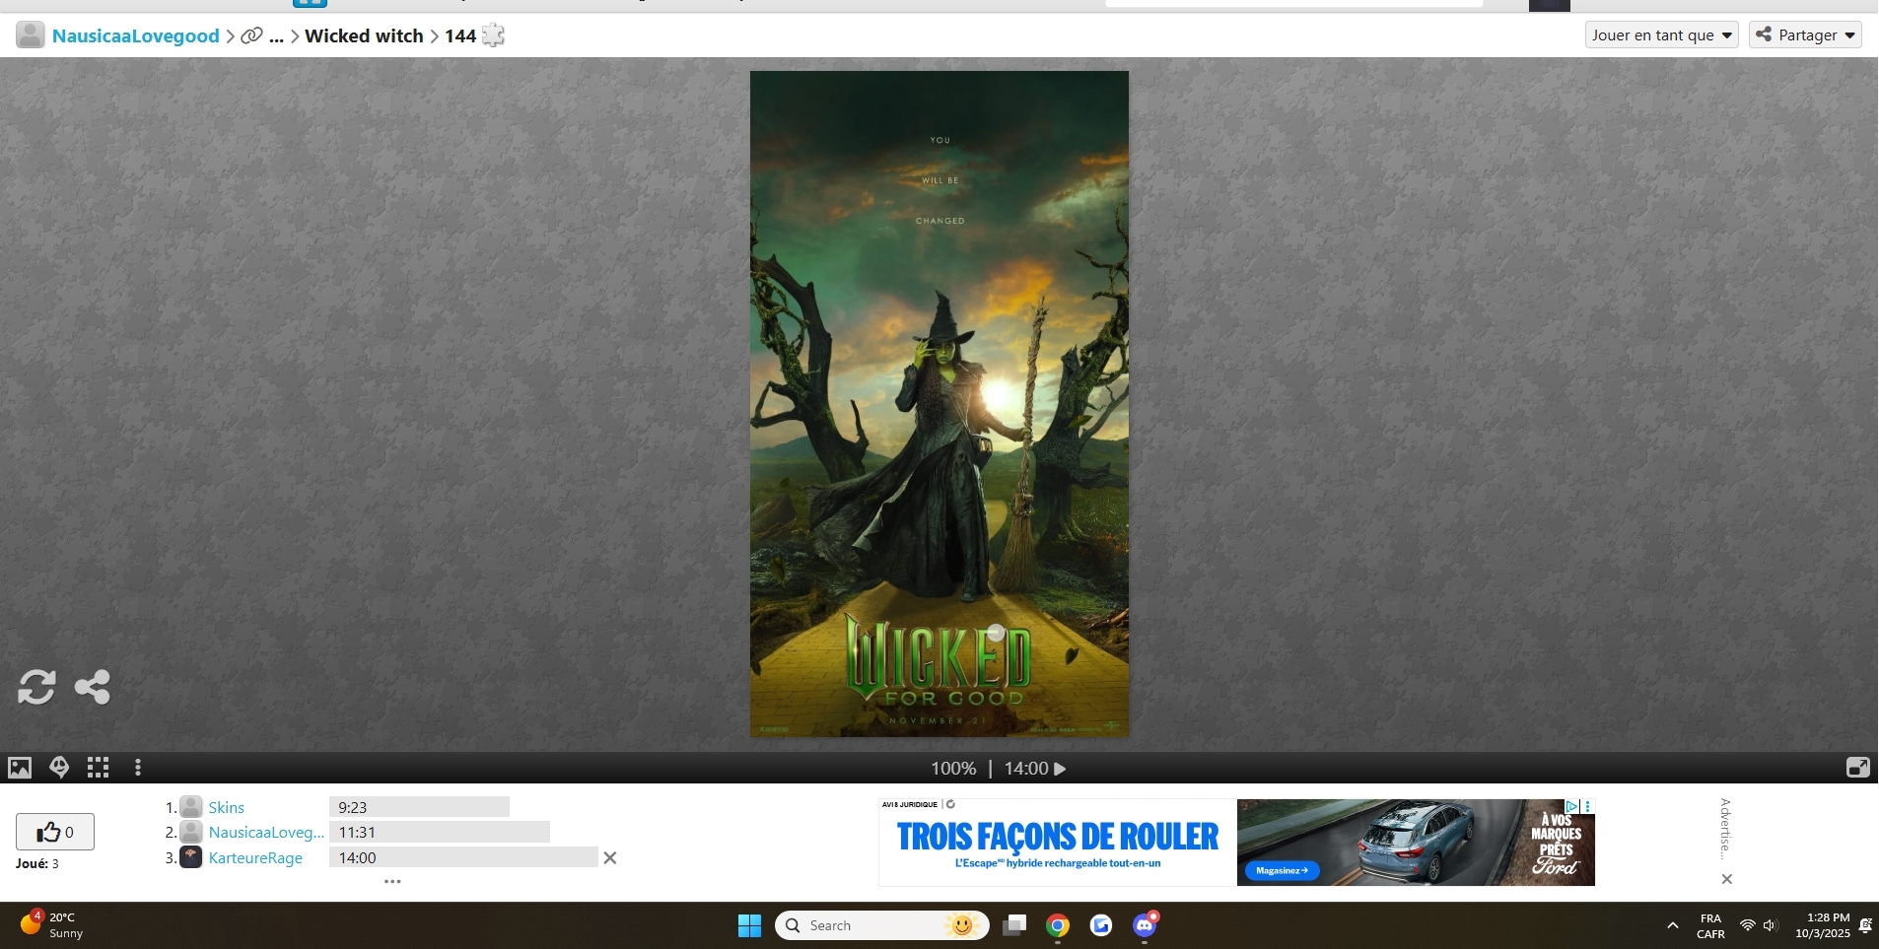
Task: Open the Partager dropdown
Action: 1805,35
